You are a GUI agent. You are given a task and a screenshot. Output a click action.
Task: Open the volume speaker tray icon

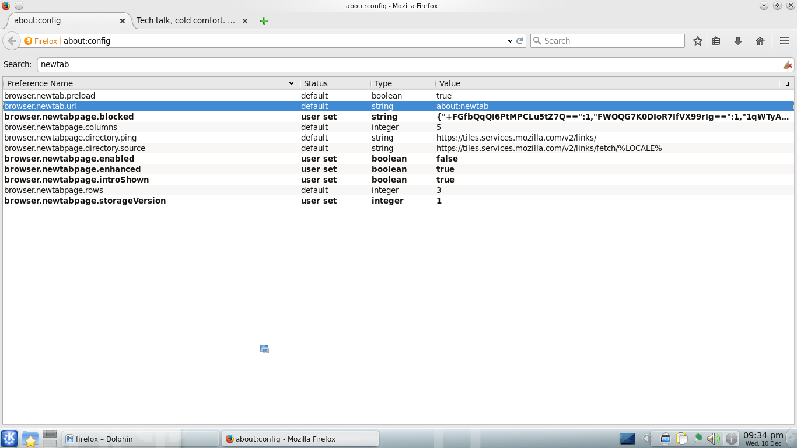point(713,439)
